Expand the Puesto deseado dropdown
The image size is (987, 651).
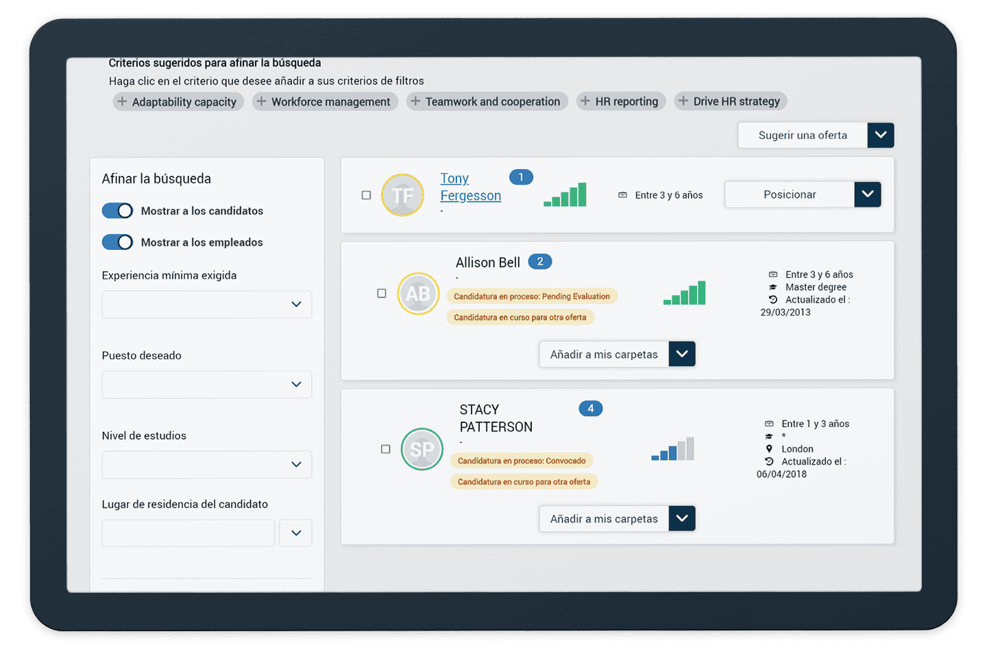tap(206, 385)
